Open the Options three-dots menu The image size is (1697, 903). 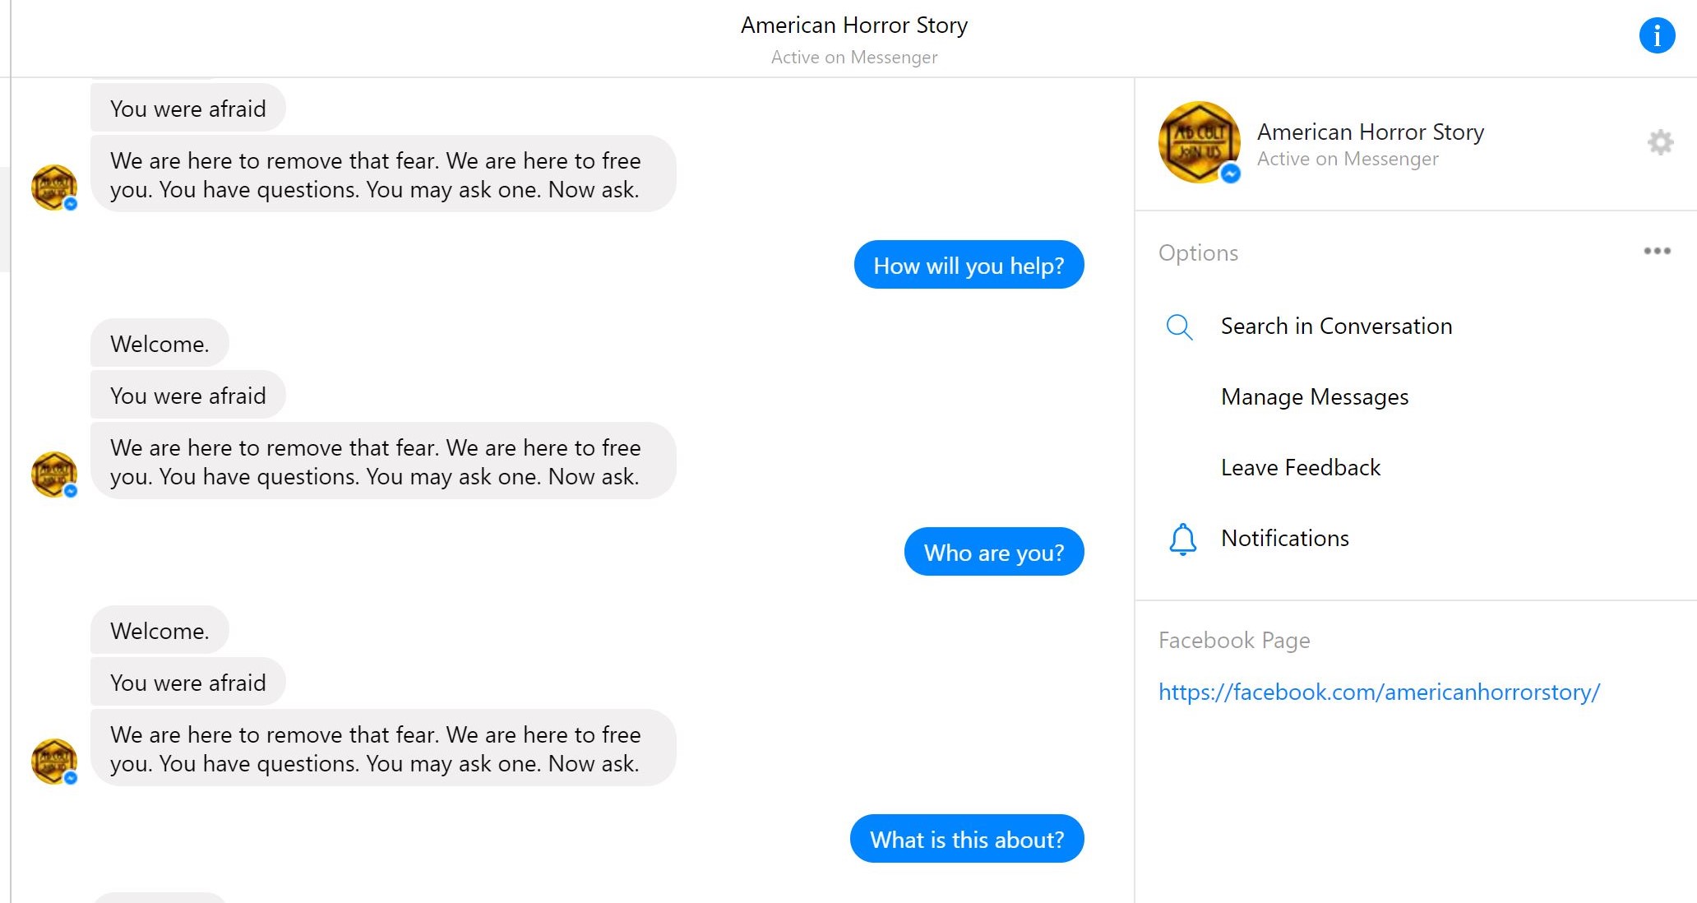tap(1657, 251)
